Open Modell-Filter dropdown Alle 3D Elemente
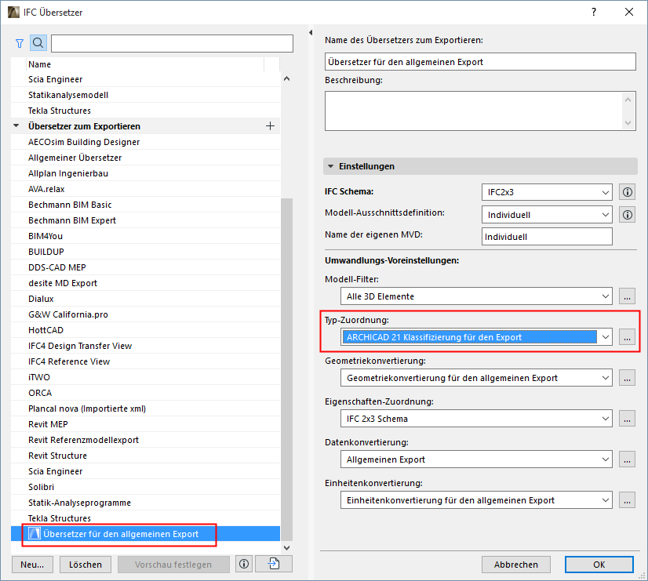The height and width of the screenshot is (581, 648). tap(476, 296)
